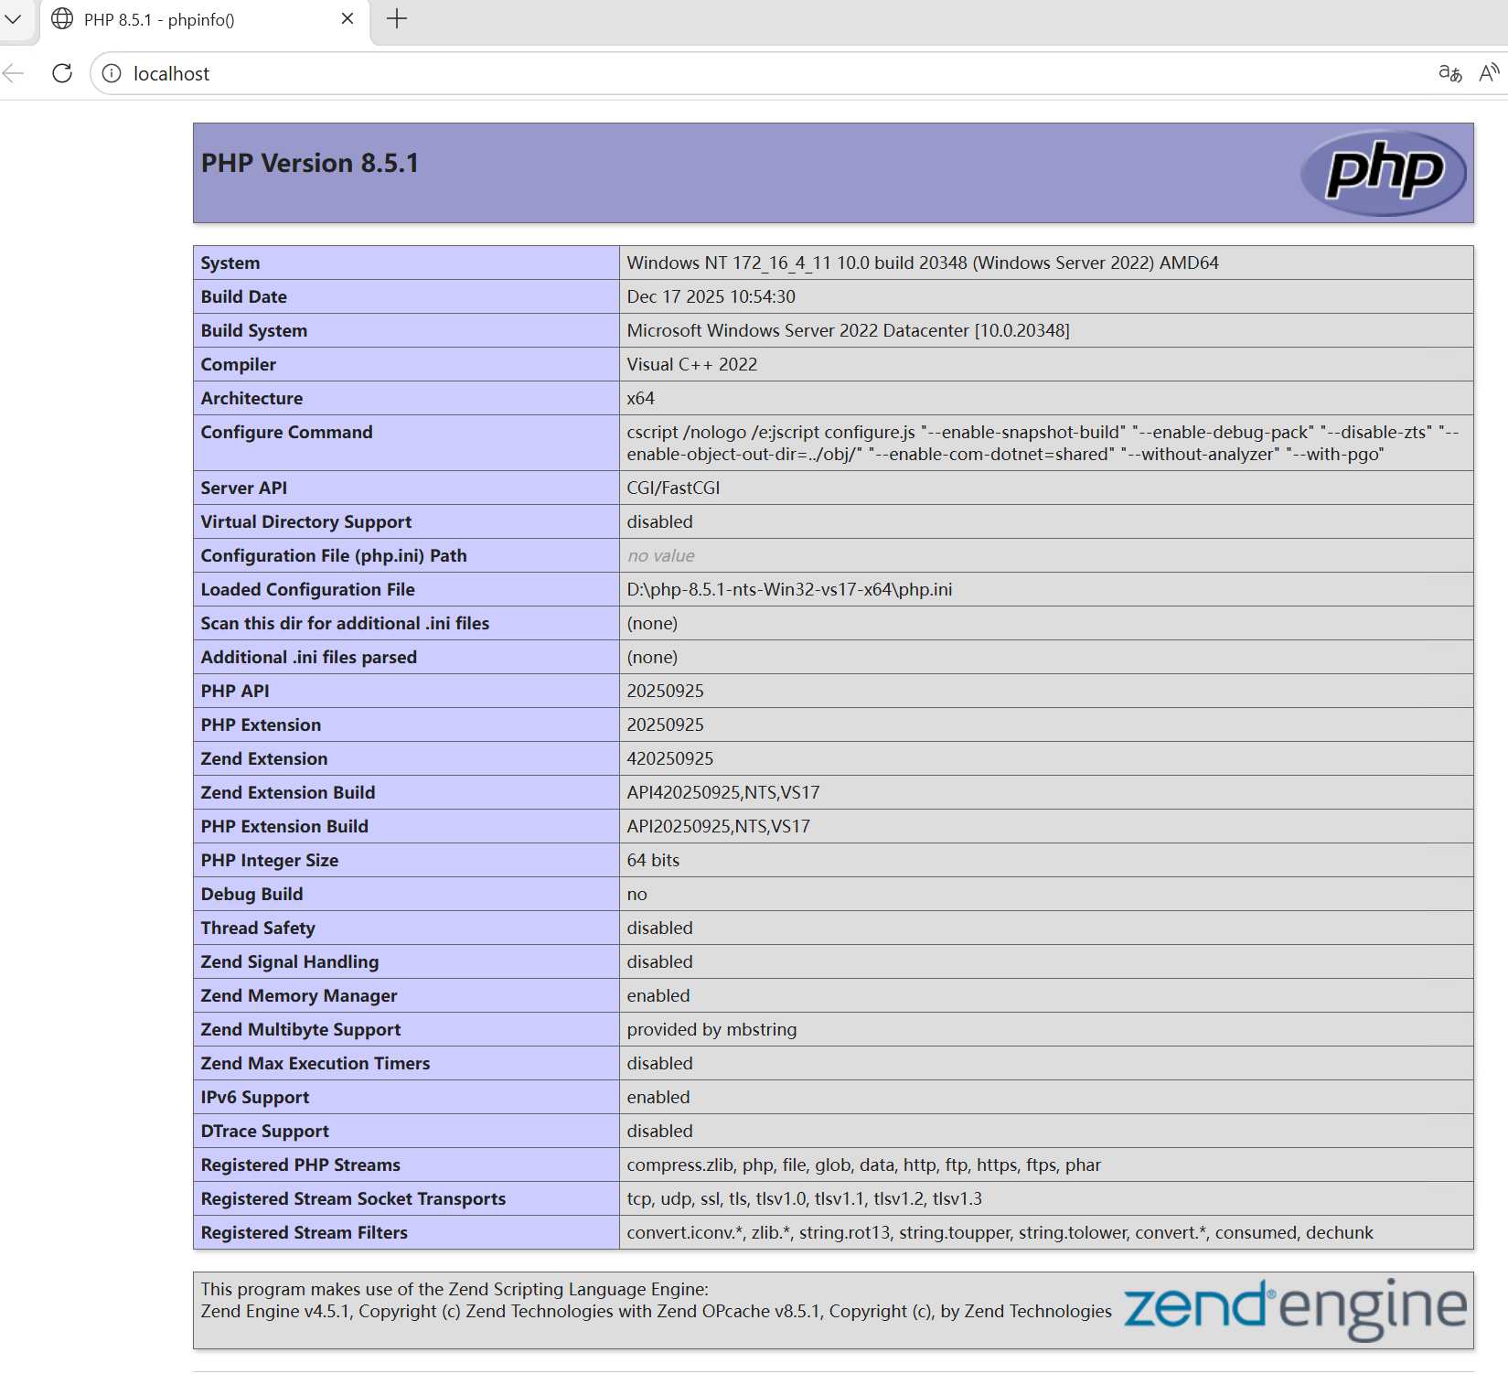Click the CGI/FastCGI value
Screen dimensions: 1508x1374
pyautogui.click(x=674, y=488)
